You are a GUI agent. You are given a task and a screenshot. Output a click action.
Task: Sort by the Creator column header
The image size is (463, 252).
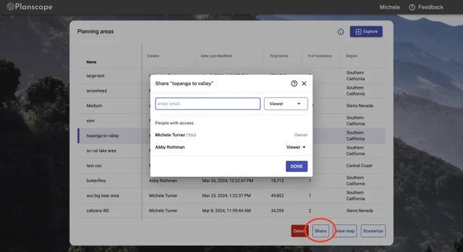click(x=153, y=56)
